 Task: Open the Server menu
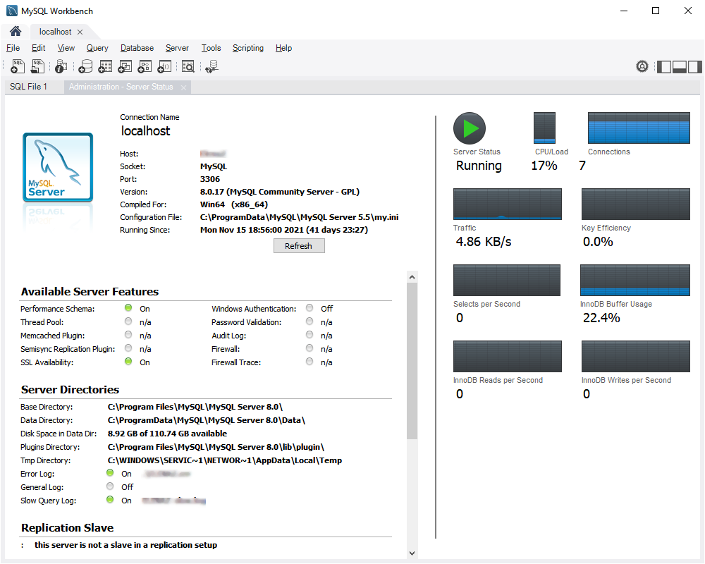tap(177, 48)
